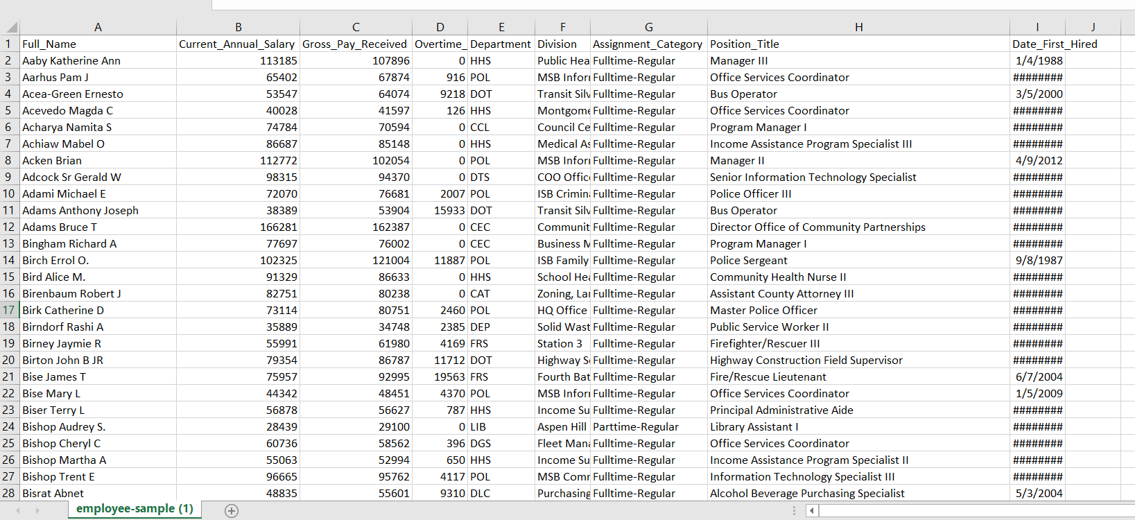
Task: Click date cell 9/8/1987
Action: (x=1037, y=260)
